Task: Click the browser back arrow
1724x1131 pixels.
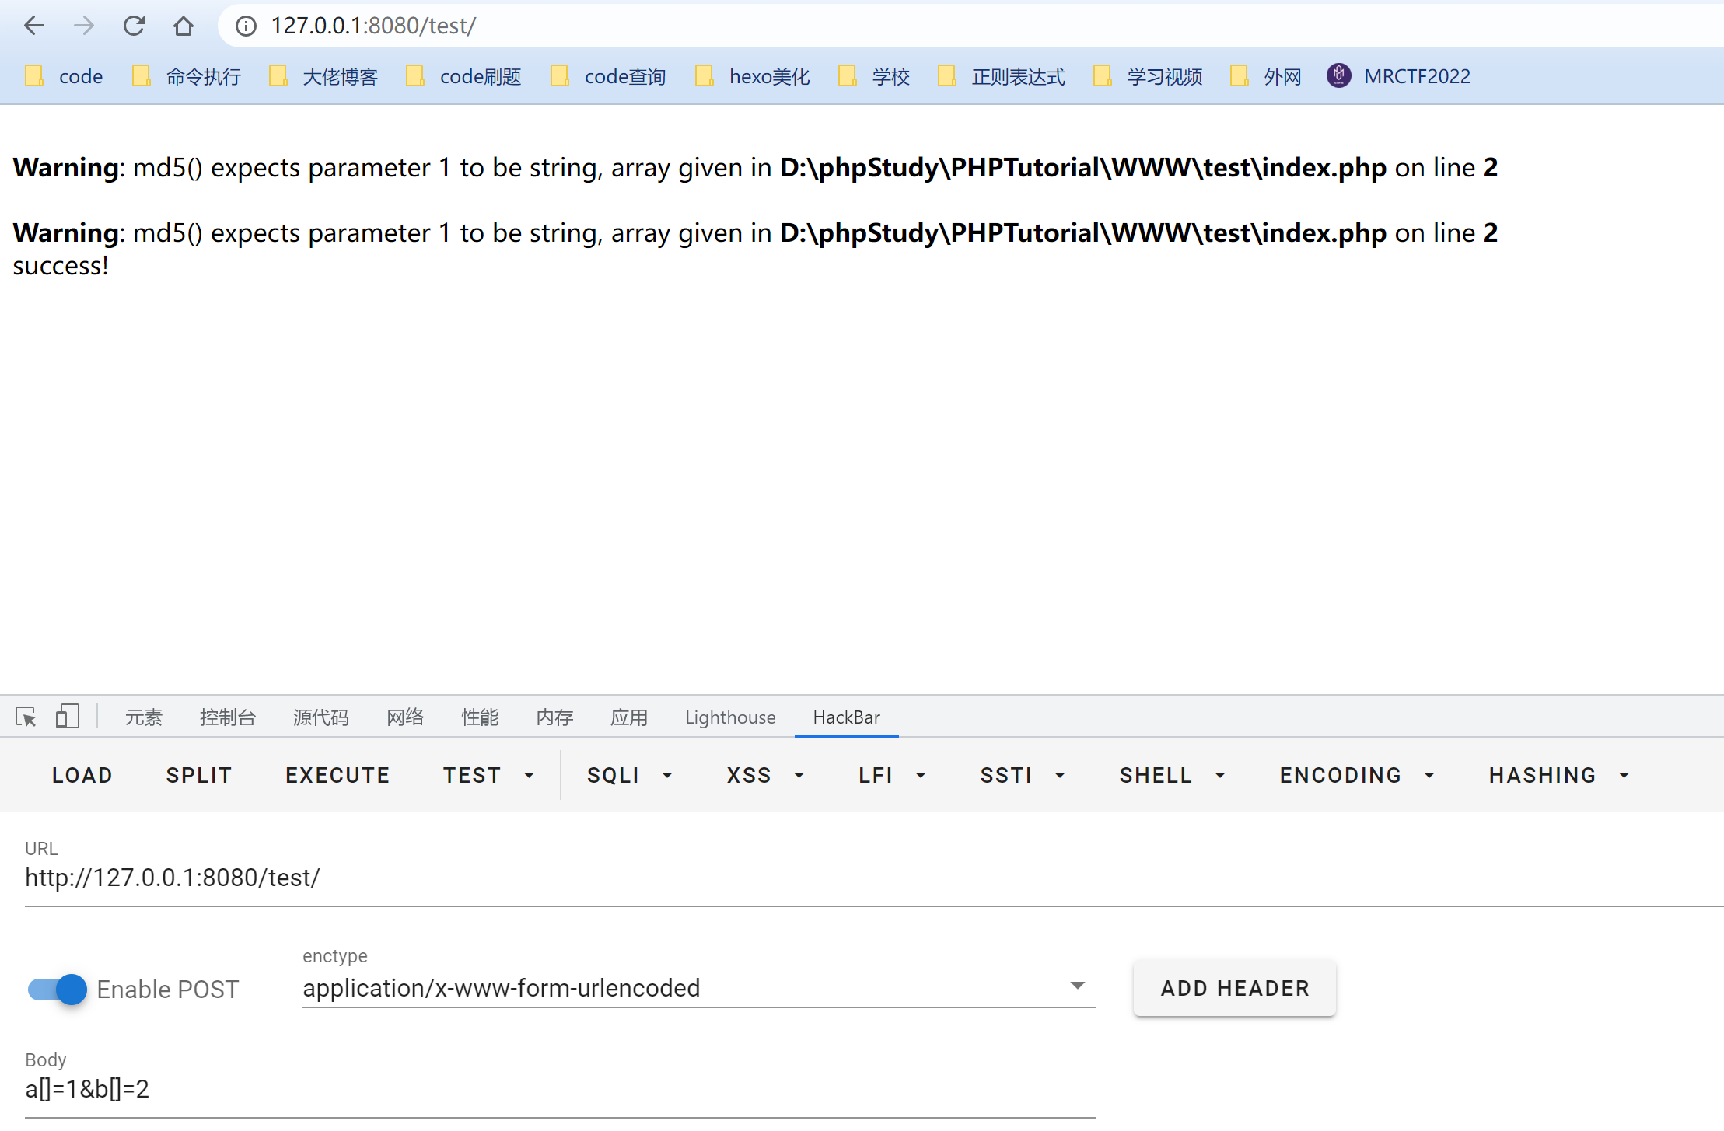Action: [34, 26]
